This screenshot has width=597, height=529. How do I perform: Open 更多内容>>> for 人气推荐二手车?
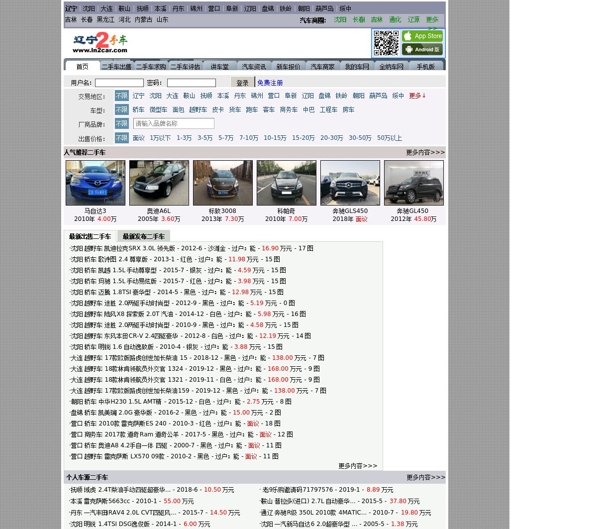(x=425, y=153)
